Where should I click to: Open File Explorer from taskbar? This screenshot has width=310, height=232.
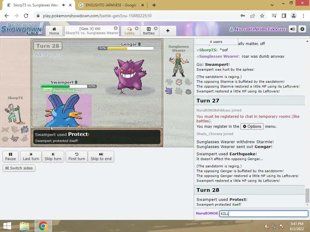[24, 226]
